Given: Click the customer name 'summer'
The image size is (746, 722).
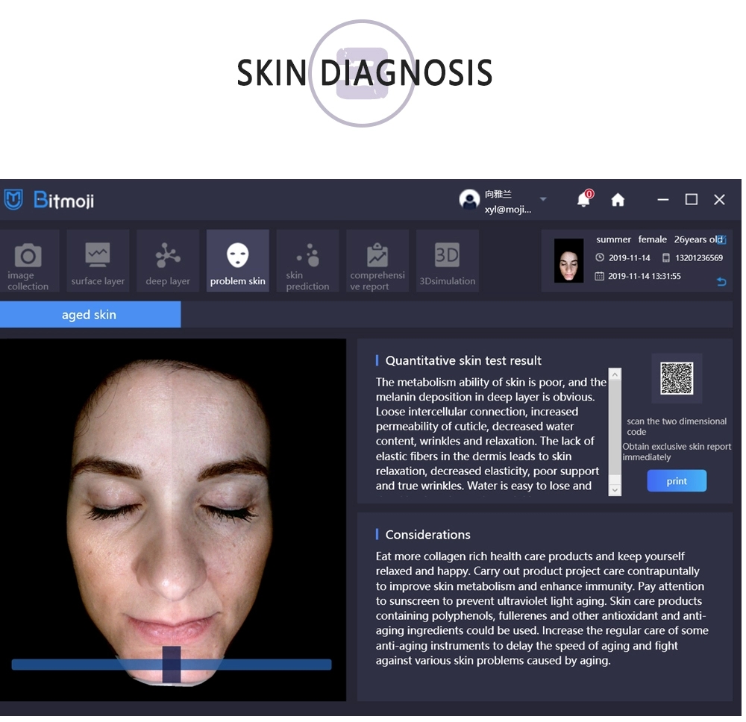Looking at the screenshot, I should [613, 239].
